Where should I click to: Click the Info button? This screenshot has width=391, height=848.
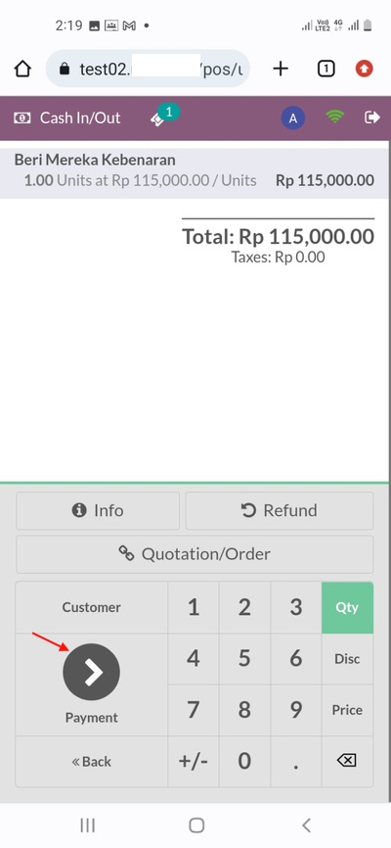click(98, 510)
